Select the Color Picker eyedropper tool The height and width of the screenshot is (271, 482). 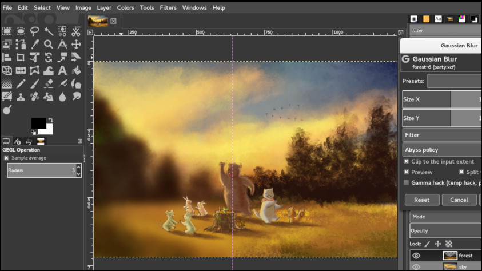35,45
